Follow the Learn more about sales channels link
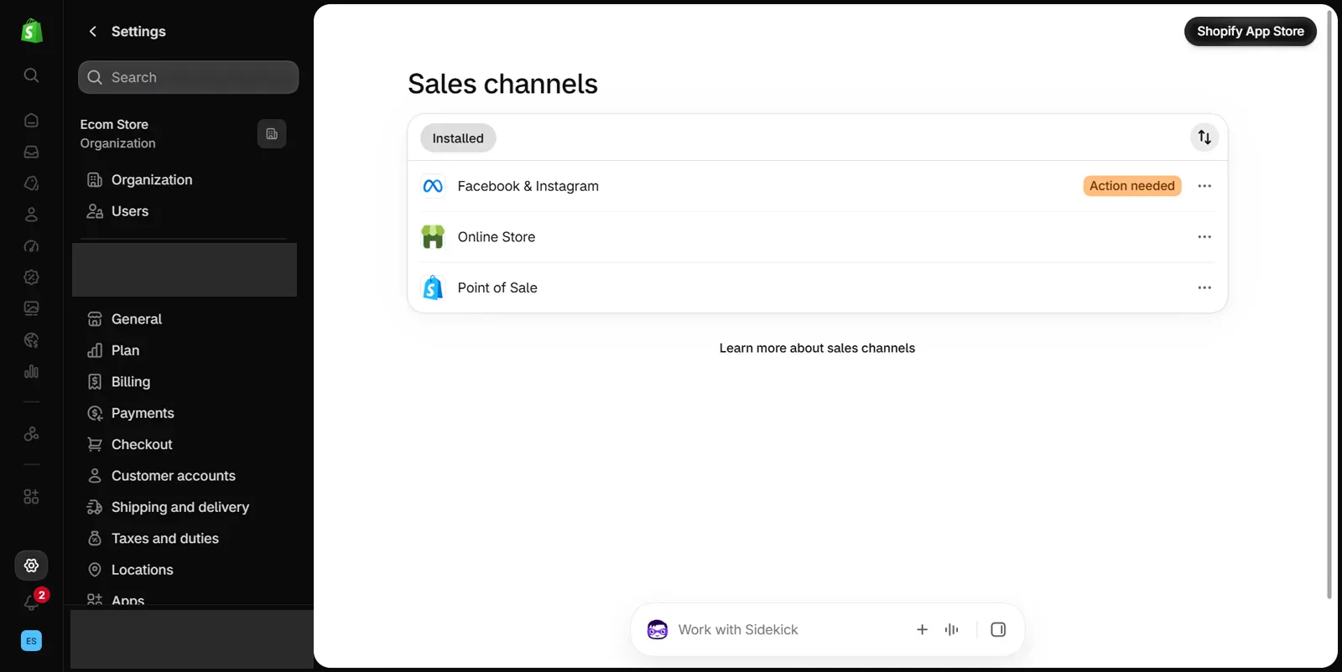 pos(817,349)
